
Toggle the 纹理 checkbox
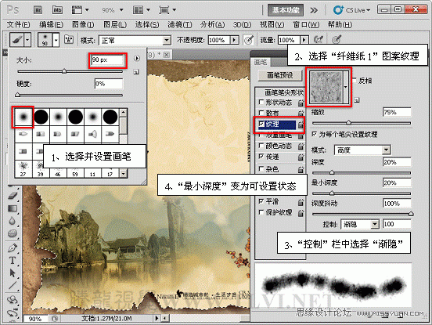click(x=261, y=124)
